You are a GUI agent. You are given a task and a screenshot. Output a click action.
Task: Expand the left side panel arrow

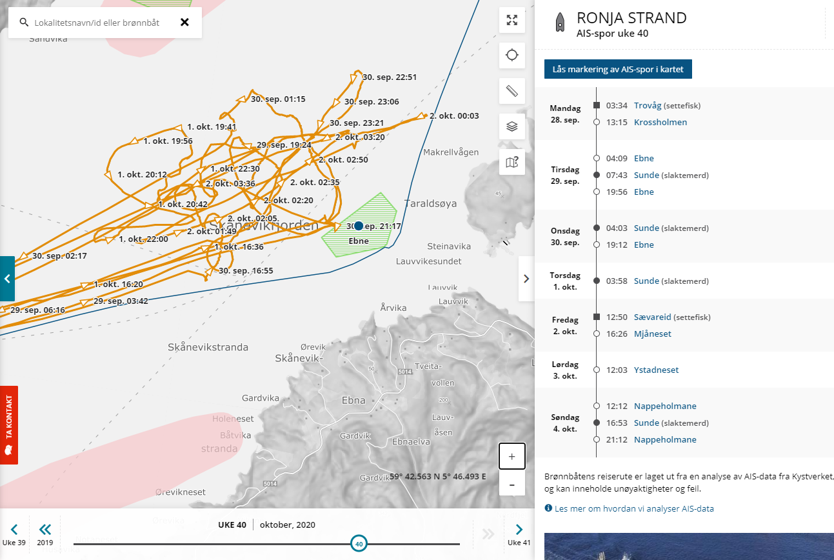click(7, 279)
